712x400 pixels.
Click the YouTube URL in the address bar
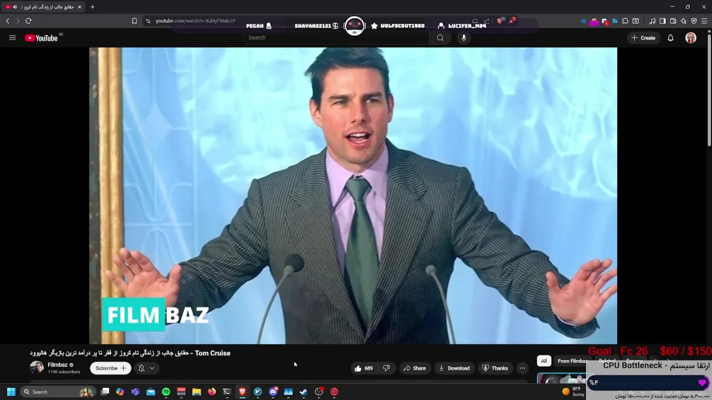coord(195,21)
